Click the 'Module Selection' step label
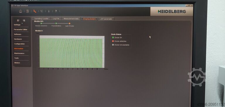This screenshot has height=107, width=225. (41, 26)
